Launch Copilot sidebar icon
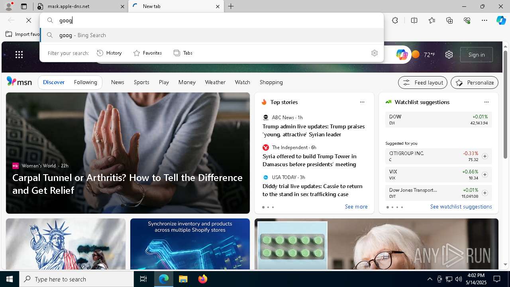The height and width of the screenshot is (287, 510). 501,20
